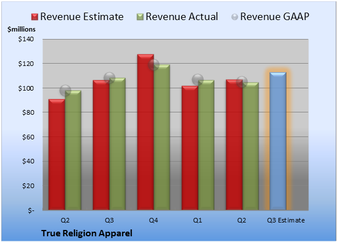Viewport: 337px width, 242px height.
Task: Click the "$120" axis value
Action: point(26,64)
